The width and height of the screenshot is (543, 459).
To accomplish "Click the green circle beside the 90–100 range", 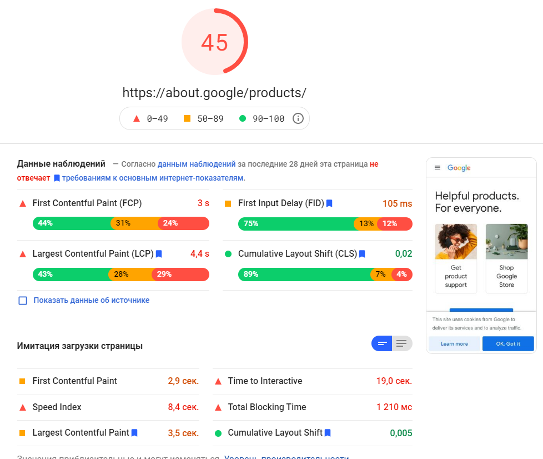I will [x=243, y=118].
